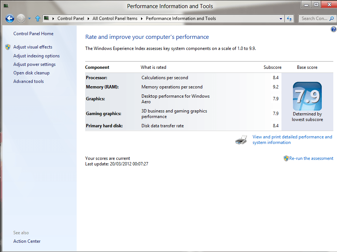Go back with the blue Back arrow
Viewport: 337px width, 252px height.
pos(10,19)
